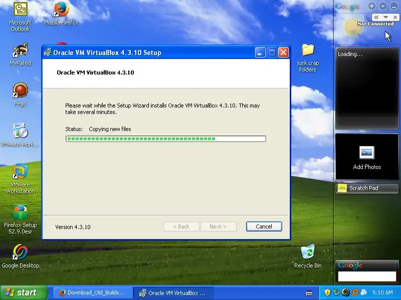Viewport: 401px width, 300px height.
Task: Click the Google Desktop swirl tray icon
Action: [x=346, y=292]
